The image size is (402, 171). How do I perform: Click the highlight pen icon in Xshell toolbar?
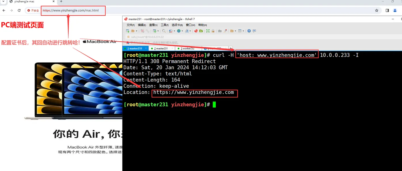225,31
